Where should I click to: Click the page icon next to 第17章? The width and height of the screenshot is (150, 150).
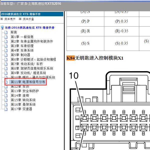tap(6, 109)
